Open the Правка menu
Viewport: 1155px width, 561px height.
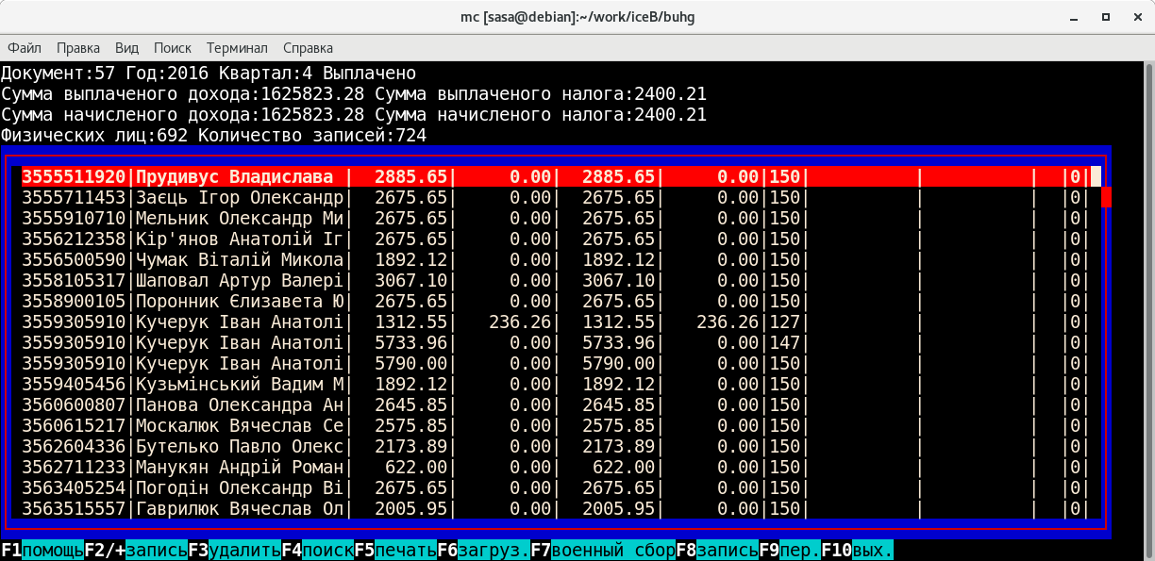[78, 48]
